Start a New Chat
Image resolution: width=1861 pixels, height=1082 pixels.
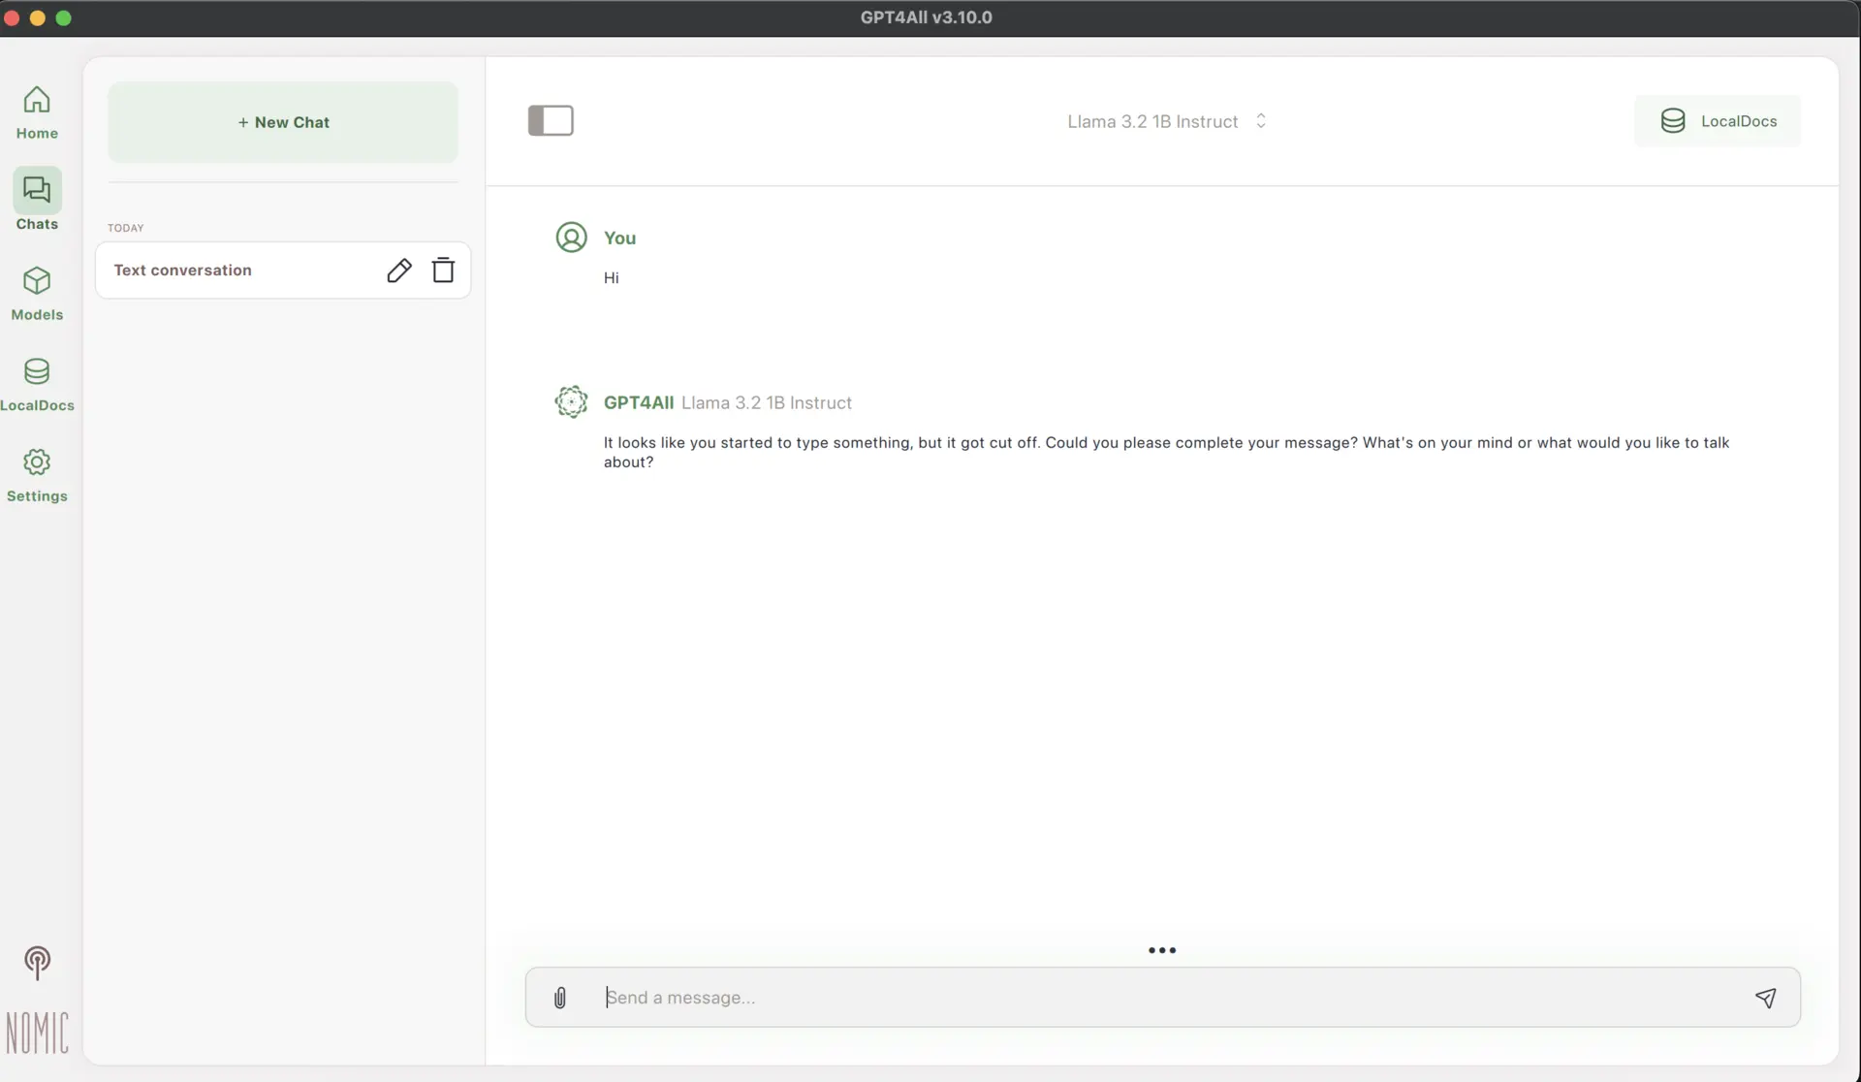click(x=283, y=121)
